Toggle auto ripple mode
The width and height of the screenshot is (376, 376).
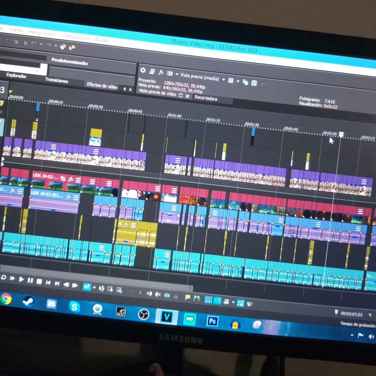[x=226, y=302]
